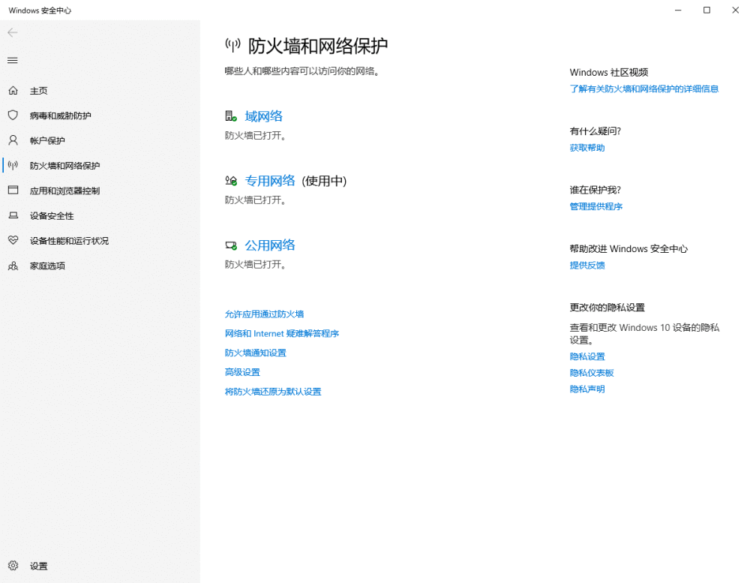This screenshot has height=583, width=750.
Task: Click 防火墙已打开 text under 域网络
Action: [x=256, y=136]
